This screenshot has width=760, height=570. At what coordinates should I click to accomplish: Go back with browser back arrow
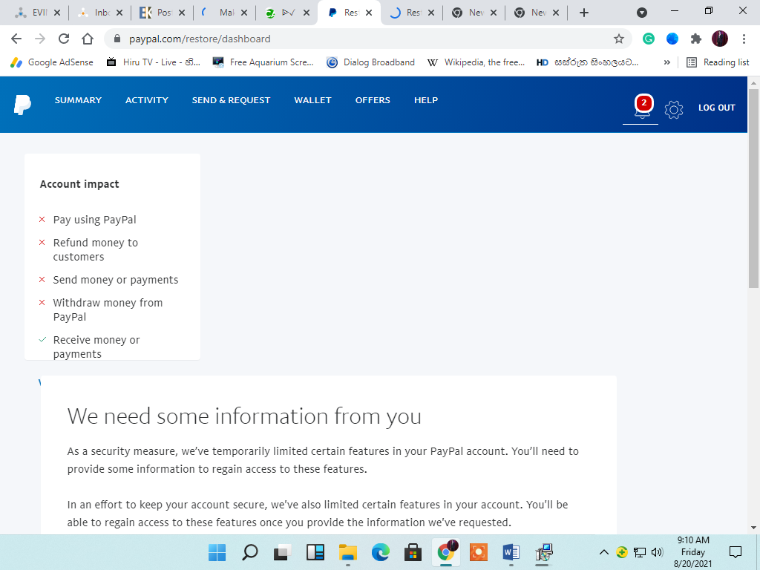pyautogui.click(x=16, y=39)
